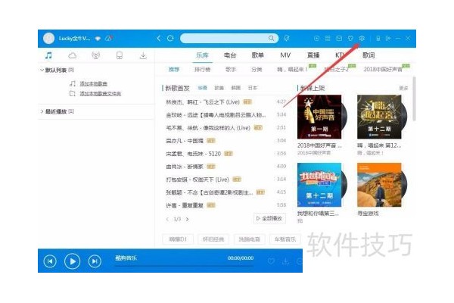The height and width of the screenshot is (303, 454).
Task: Select song 飞云之下 (Live)
Action: pyautogui.click(x=203, y=102)
